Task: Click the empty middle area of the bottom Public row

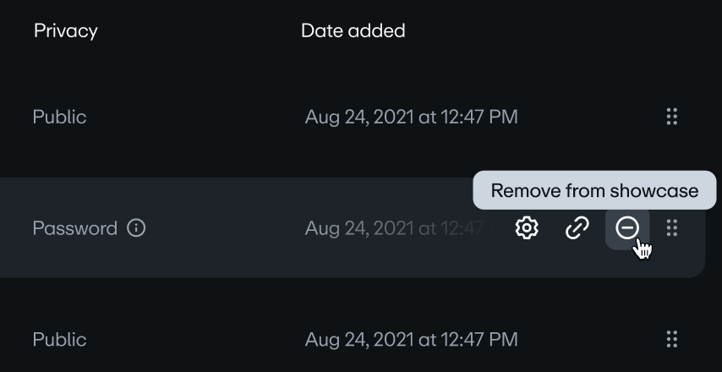Action: (x=194, y=339)
